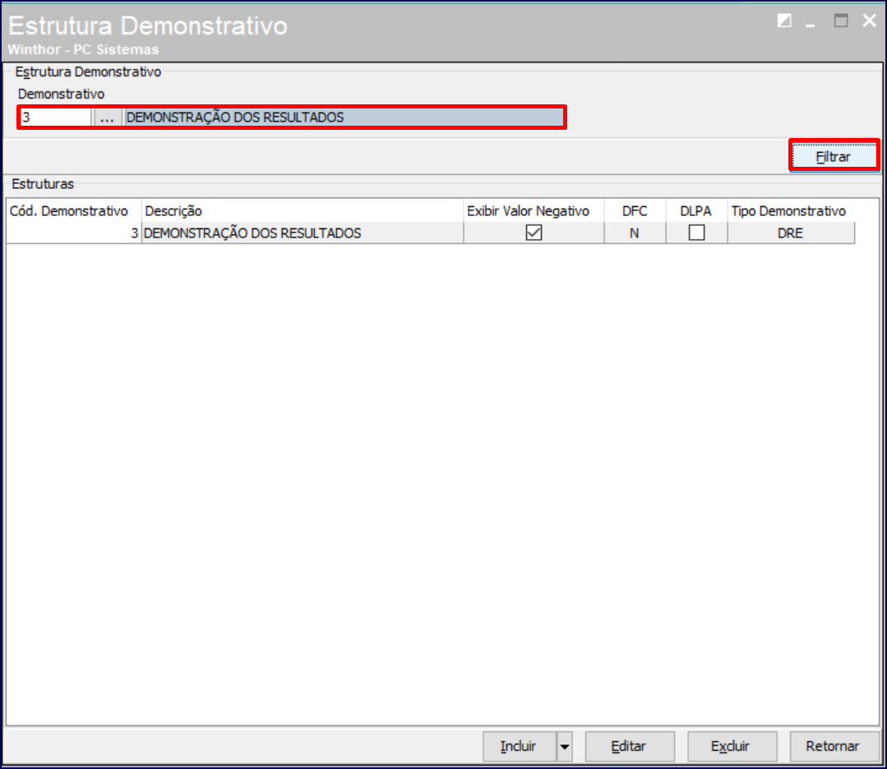Image resolution: width=887 pixels, height=769 pixels.
Task: Sort by Descrição column header
Action: point(302,211)
